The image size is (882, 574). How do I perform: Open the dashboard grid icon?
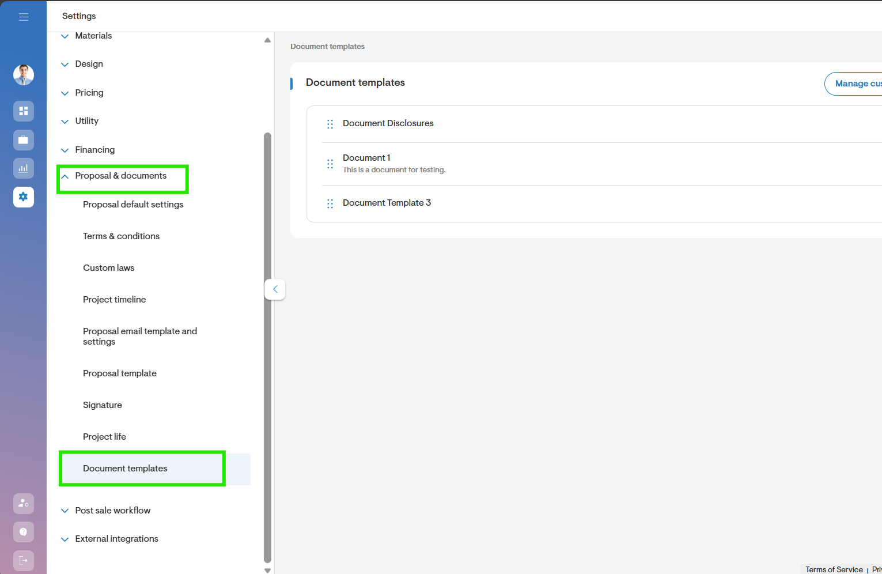pos(24,111)
